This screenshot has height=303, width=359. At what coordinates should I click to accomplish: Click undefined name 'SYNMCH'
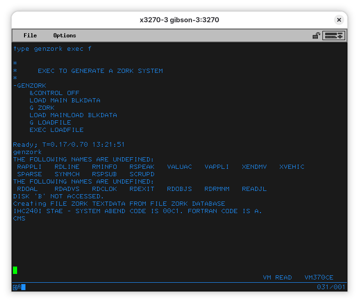(67, 174)
